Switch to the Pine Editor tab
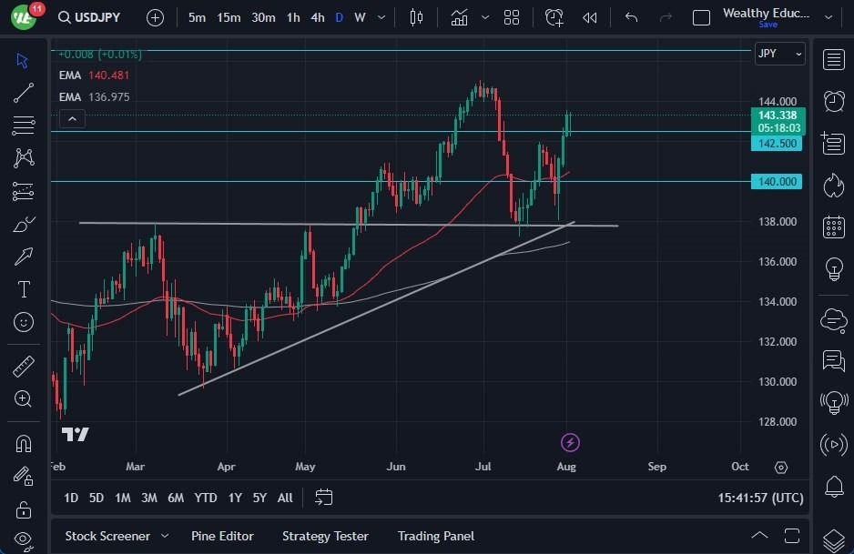The height and width of the screenshot is (554, 854). pos(222,536)
